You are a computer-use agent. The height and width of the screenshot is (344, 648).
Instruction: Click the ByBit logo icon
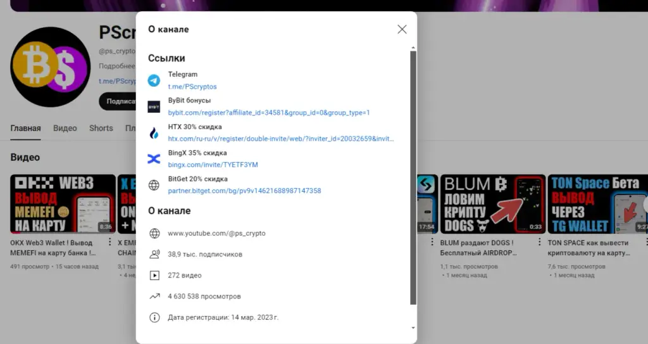coord(154,107)
